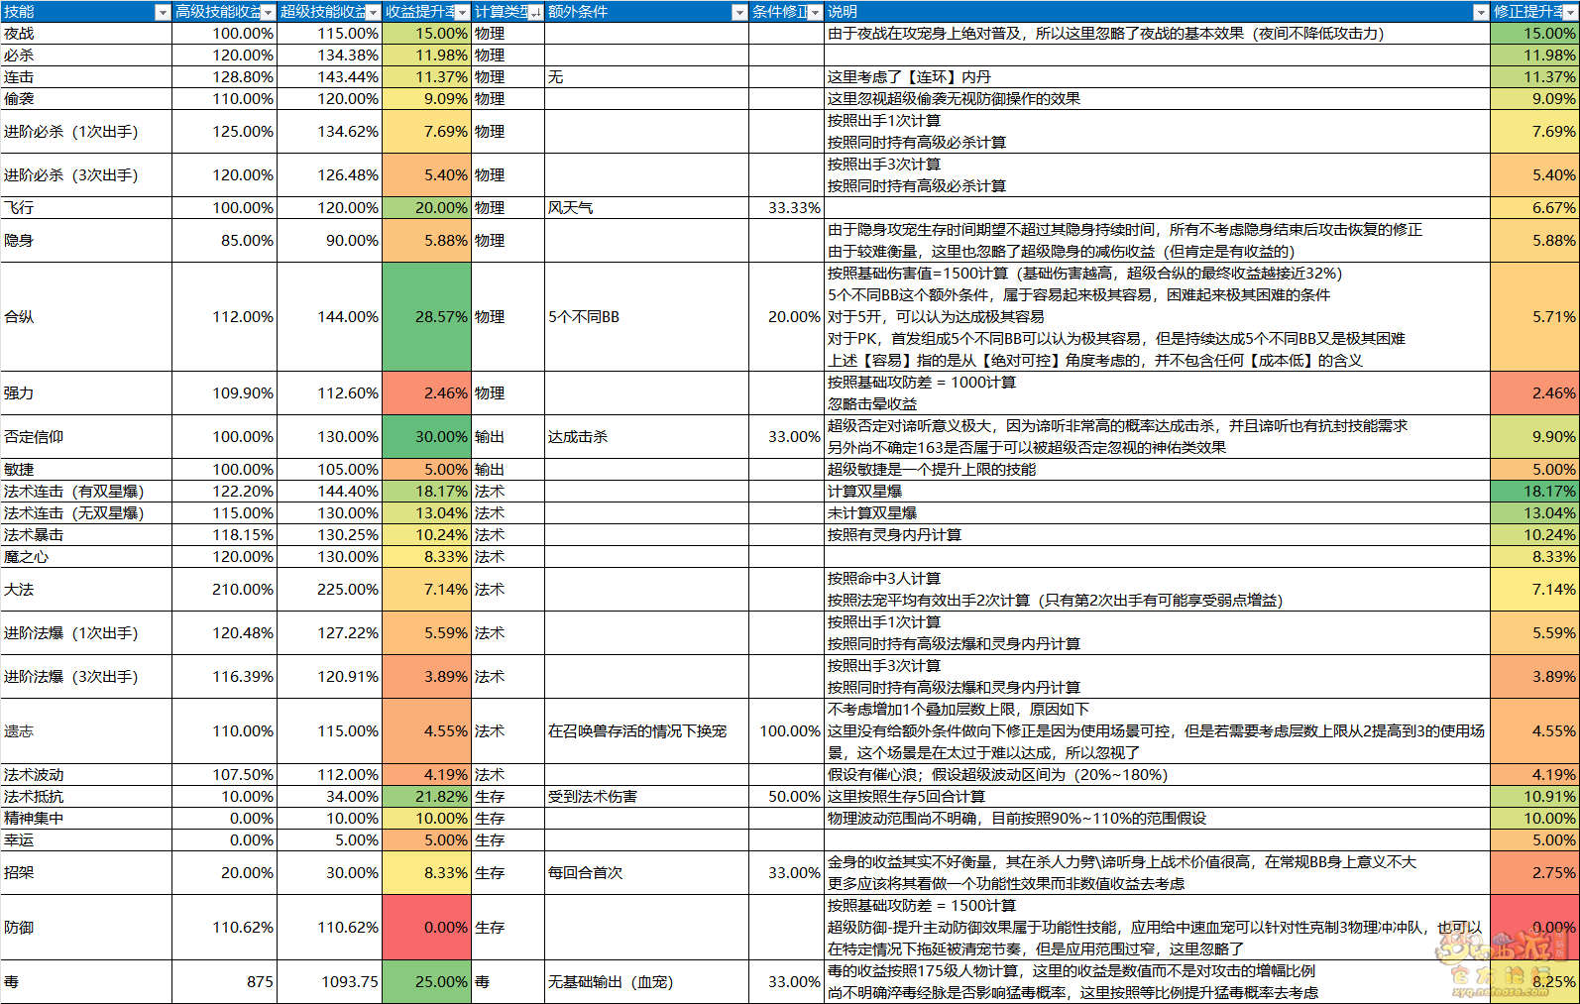Select the 偷袭 skill cell
Viewport: 1580px width, 1004px height.
pyautogui.click(x=86, y=99)
